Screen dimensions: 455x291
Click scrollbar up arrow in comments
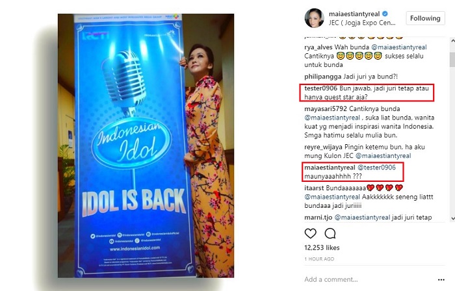(x=452, y=41)
